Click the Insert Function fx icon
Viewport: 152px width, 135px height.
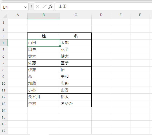coord(50,7)
